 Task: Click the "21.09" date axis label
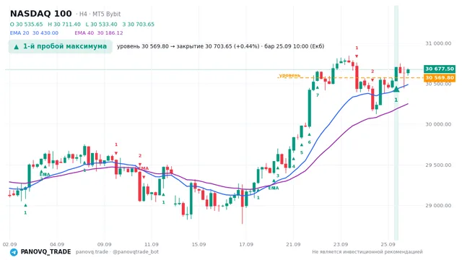[293, 244]
